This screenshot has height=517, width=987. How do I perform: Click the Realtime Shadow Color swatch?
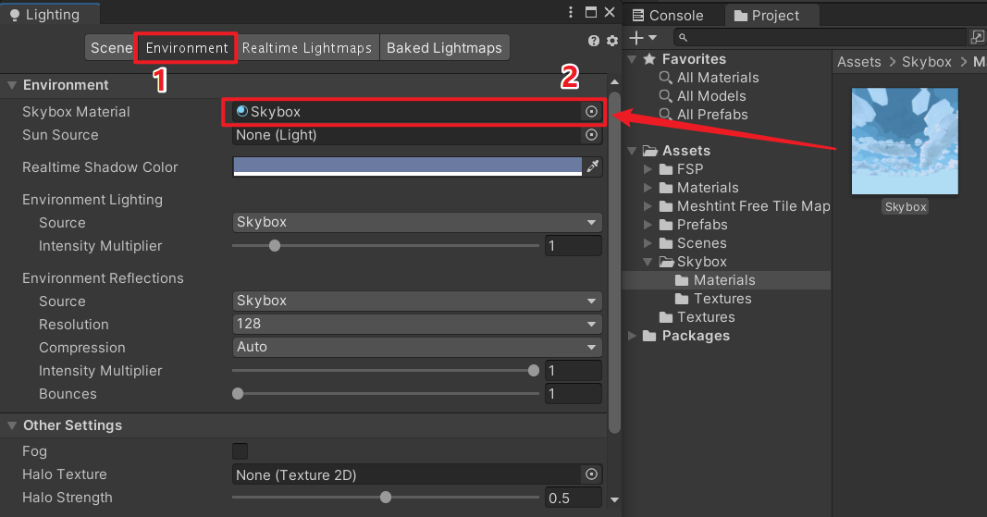(407, 166)
